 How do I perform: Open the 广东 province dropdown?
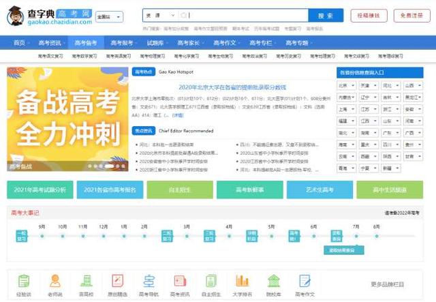(x=390, y=132)
